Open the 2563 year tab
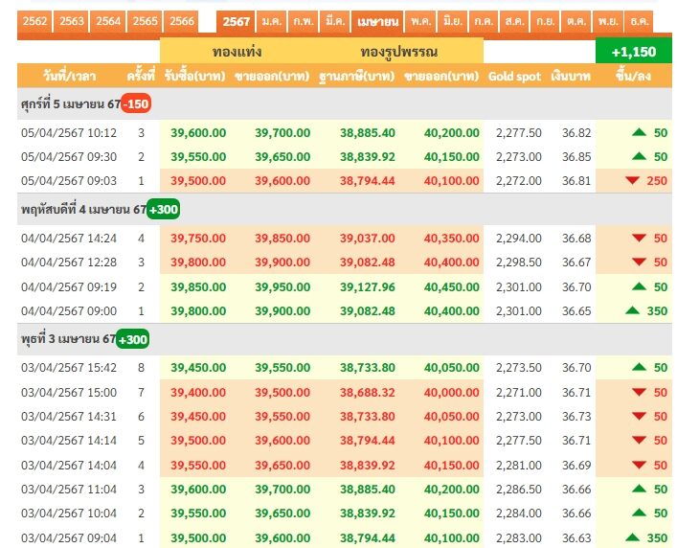677x548 pixels. tap(71, 21)
